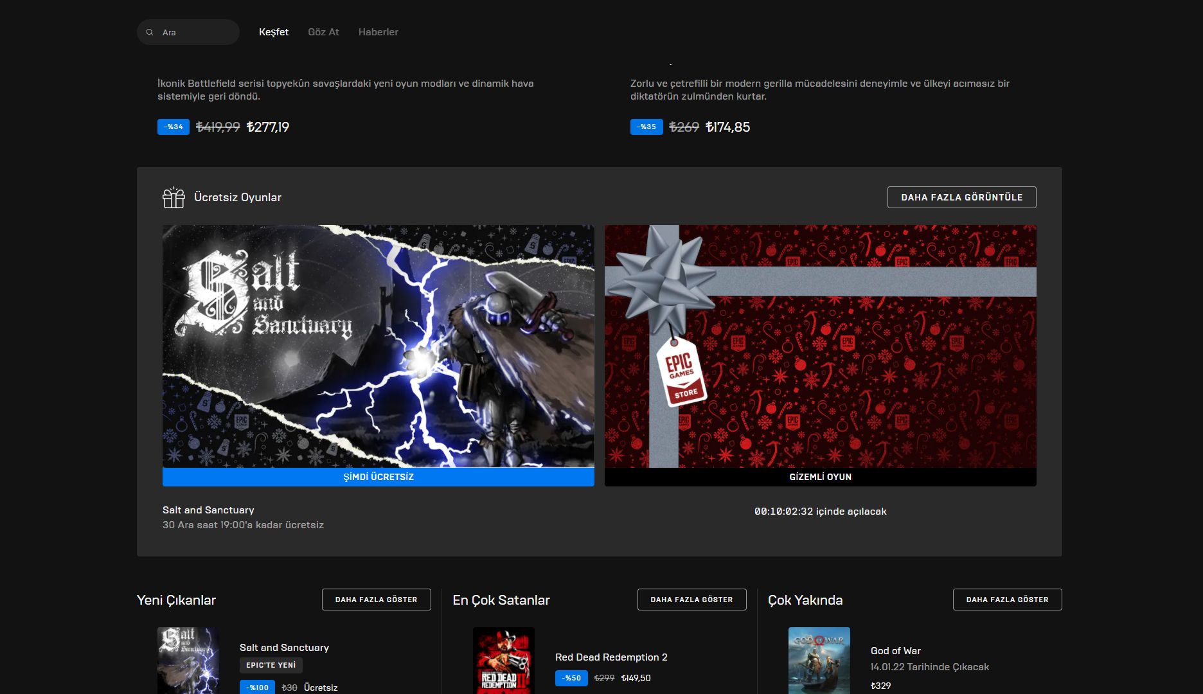
Task: Click the EPIC'TE YENİ badge
Action: click(271, 665)
